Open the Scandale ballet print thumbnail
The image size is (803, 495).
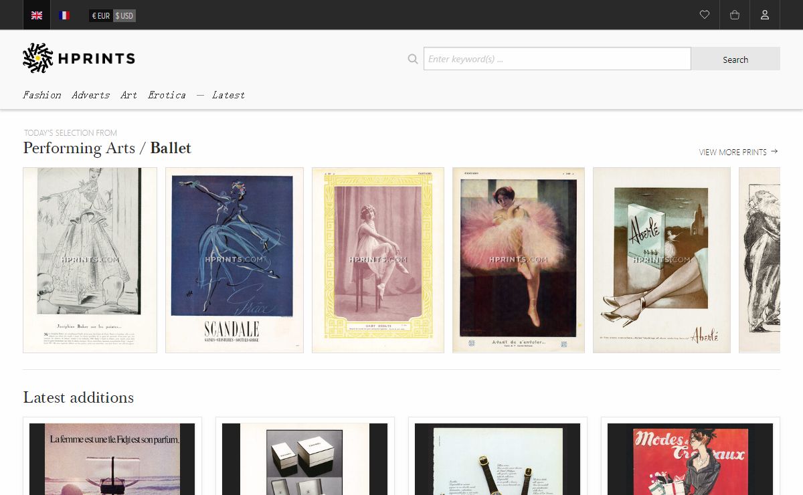(x=234, y=260)
